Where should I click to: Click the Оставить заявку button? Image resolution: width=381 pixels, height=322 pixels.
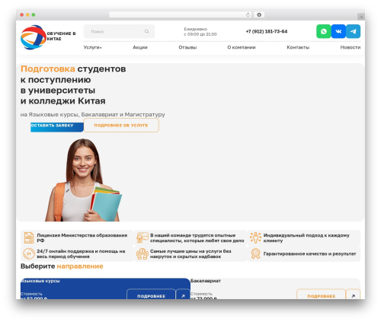57,127
